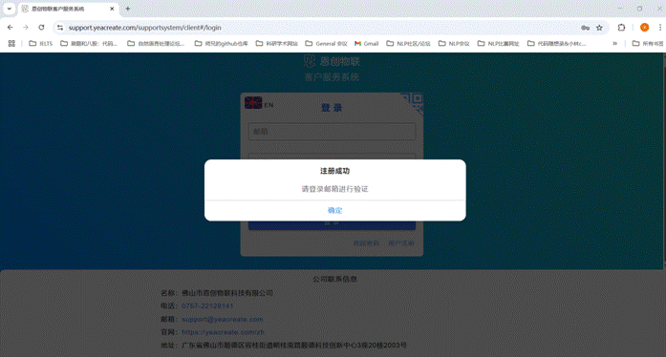Open a new tab with the plus button

coord(128,9)
